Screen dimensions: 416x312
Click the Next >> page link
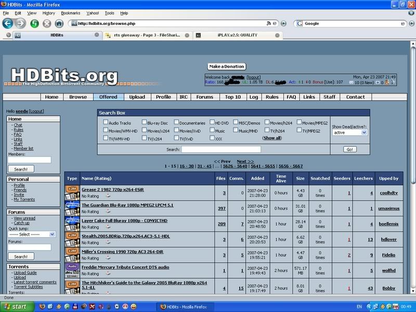pos(245,161)
